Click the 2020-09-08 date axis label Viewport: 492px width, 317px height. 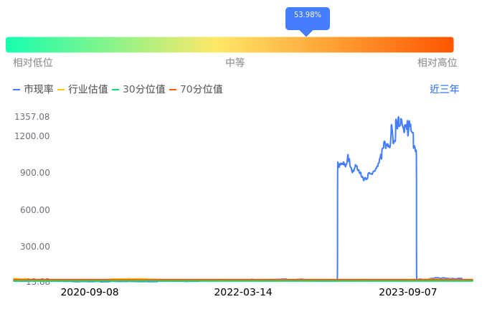90,293
